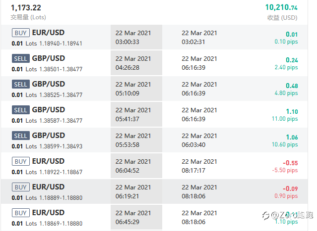317x231 pixels.
Task: Select close time 22 Mar 2021 08:17:17
Action: (199, 166)
